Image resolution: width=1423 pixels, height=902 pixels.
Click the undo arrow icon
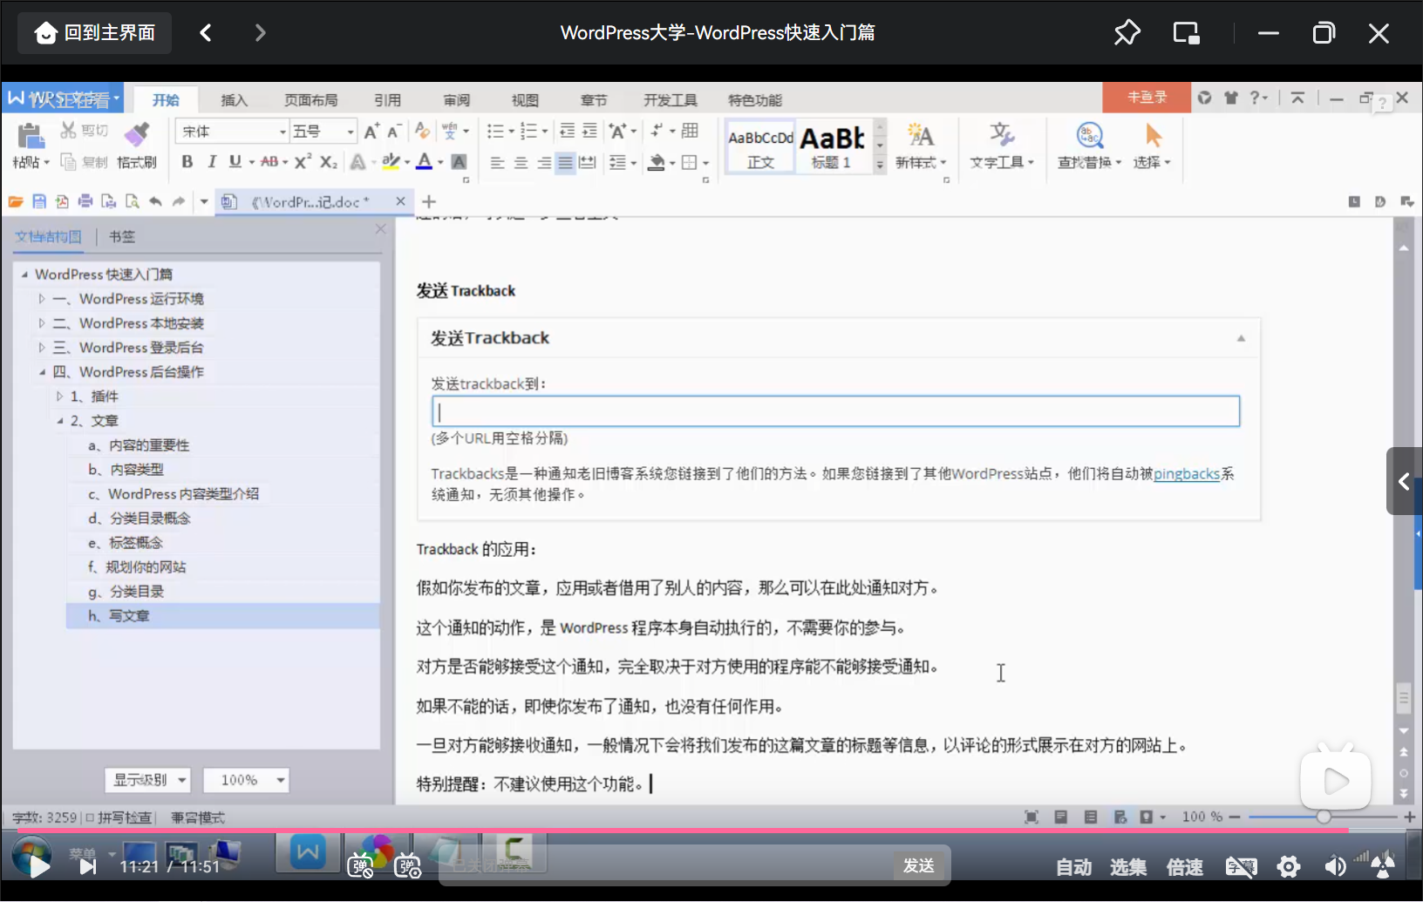tap(155, 201)
